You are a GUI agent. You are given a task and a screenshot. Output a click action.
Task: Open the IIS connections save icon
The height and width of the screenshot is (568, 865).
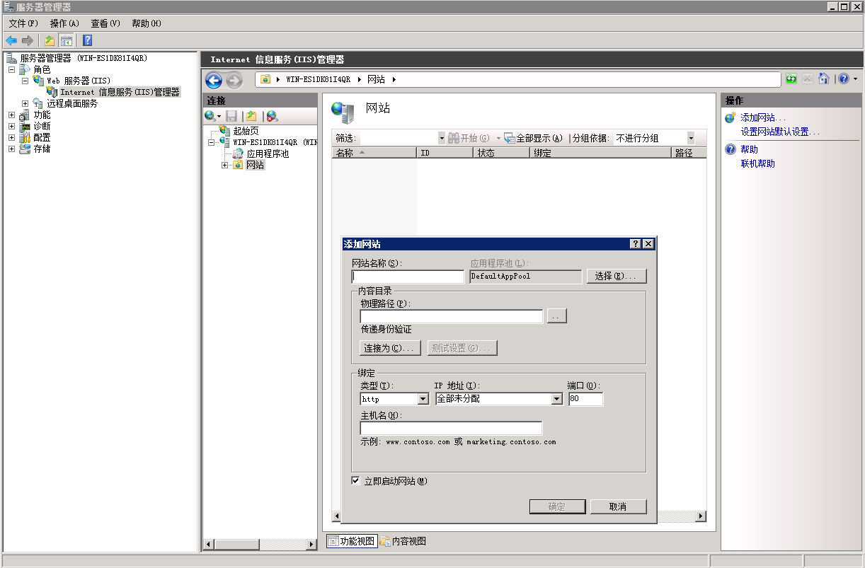(x=232, y=115)
